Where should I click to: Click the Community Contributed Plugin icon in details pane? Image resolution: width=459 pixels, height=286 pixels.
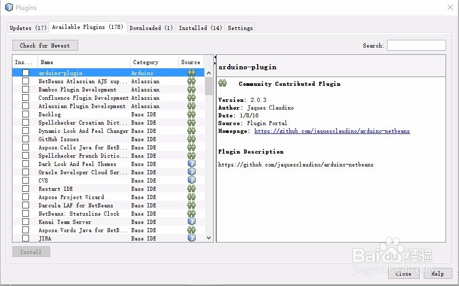223,83
